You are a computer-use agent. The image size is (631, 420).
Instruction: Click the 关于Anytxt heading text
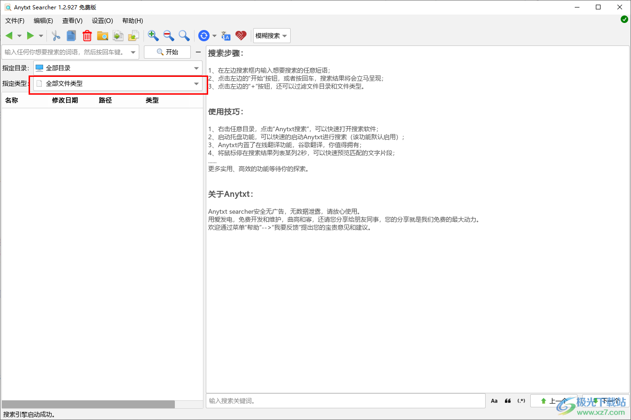[x=231, y=194]
